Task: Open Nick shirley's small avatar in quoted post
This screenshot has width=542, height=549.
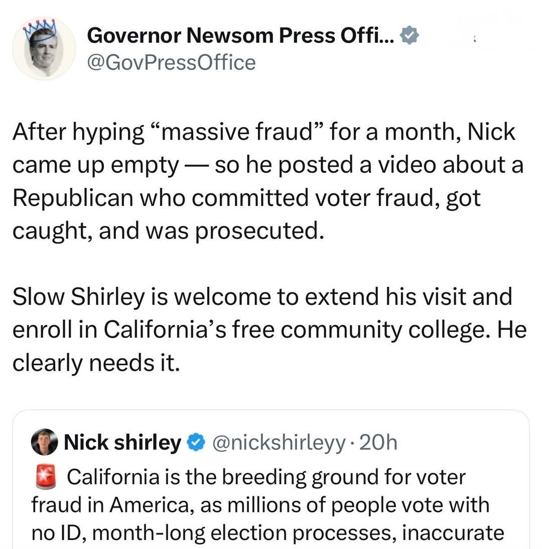Action: [45, 442]
